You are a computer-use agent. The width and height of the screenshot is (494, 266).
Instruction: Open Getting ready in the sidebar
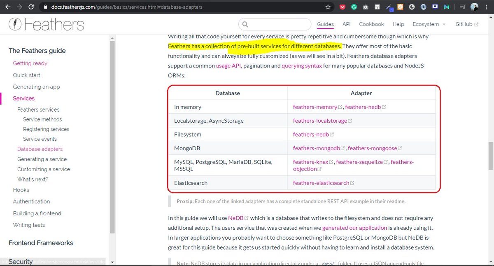(30, 63)
